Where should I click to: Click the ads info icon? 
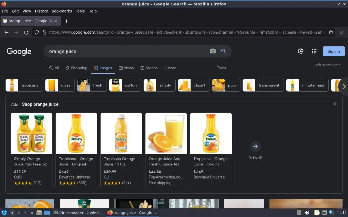point(335,104)
